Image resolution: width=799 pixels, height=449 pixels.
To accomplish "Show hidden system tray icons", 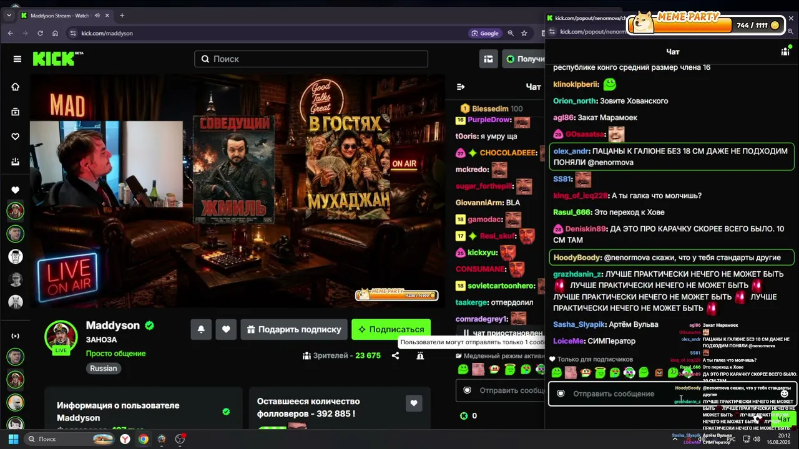I will 675,439.
